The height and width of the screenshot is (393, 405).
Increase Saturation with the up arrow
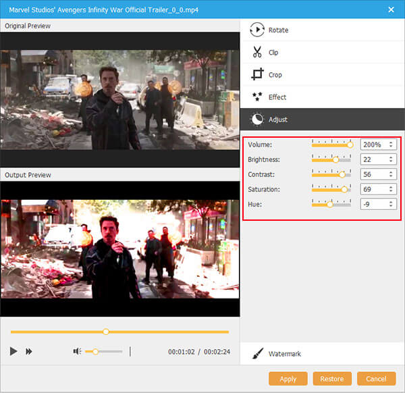pos(391,187)
